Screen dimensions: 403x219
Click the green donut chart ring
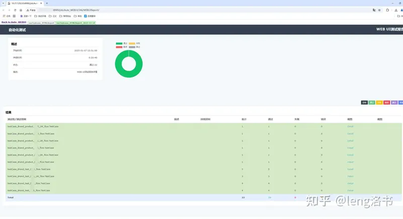tap(119, 65)
